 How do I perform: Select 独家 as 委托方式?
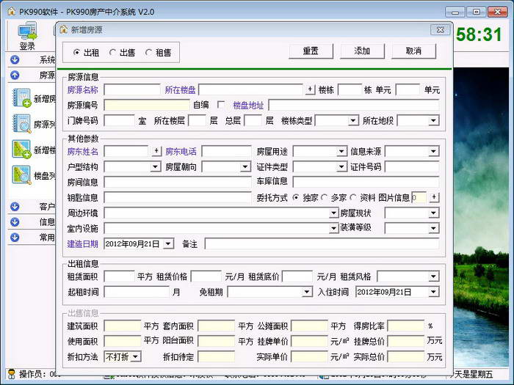(296, 197)
